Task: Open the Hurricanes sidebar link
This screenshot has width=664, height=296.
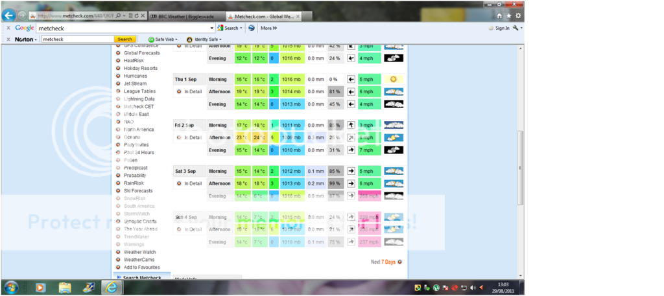Action: (135, 76)
